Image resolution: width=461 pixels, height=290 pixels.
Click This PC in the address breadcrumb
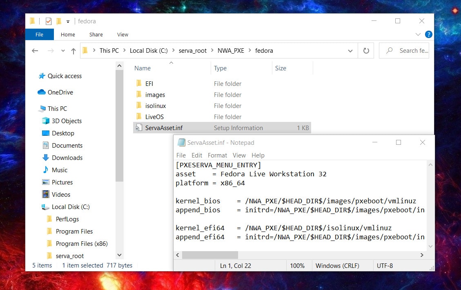coord(109,51)
